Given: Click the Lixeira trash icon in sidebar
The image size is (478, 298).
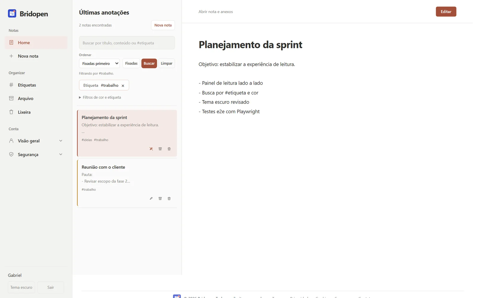Looking at the screenshot, I should click(11, 112).
